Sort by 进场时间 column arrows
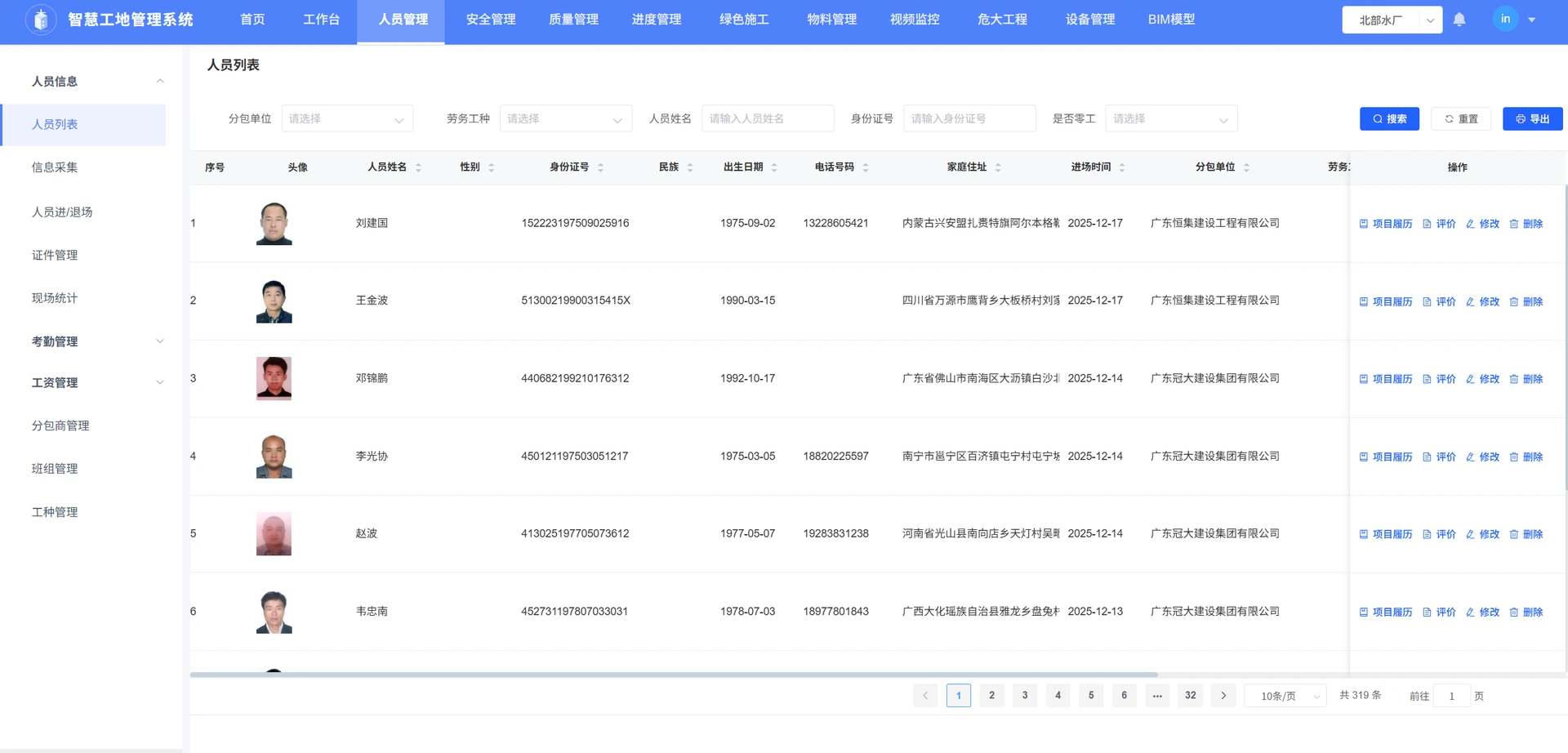 coord(1122,167)
